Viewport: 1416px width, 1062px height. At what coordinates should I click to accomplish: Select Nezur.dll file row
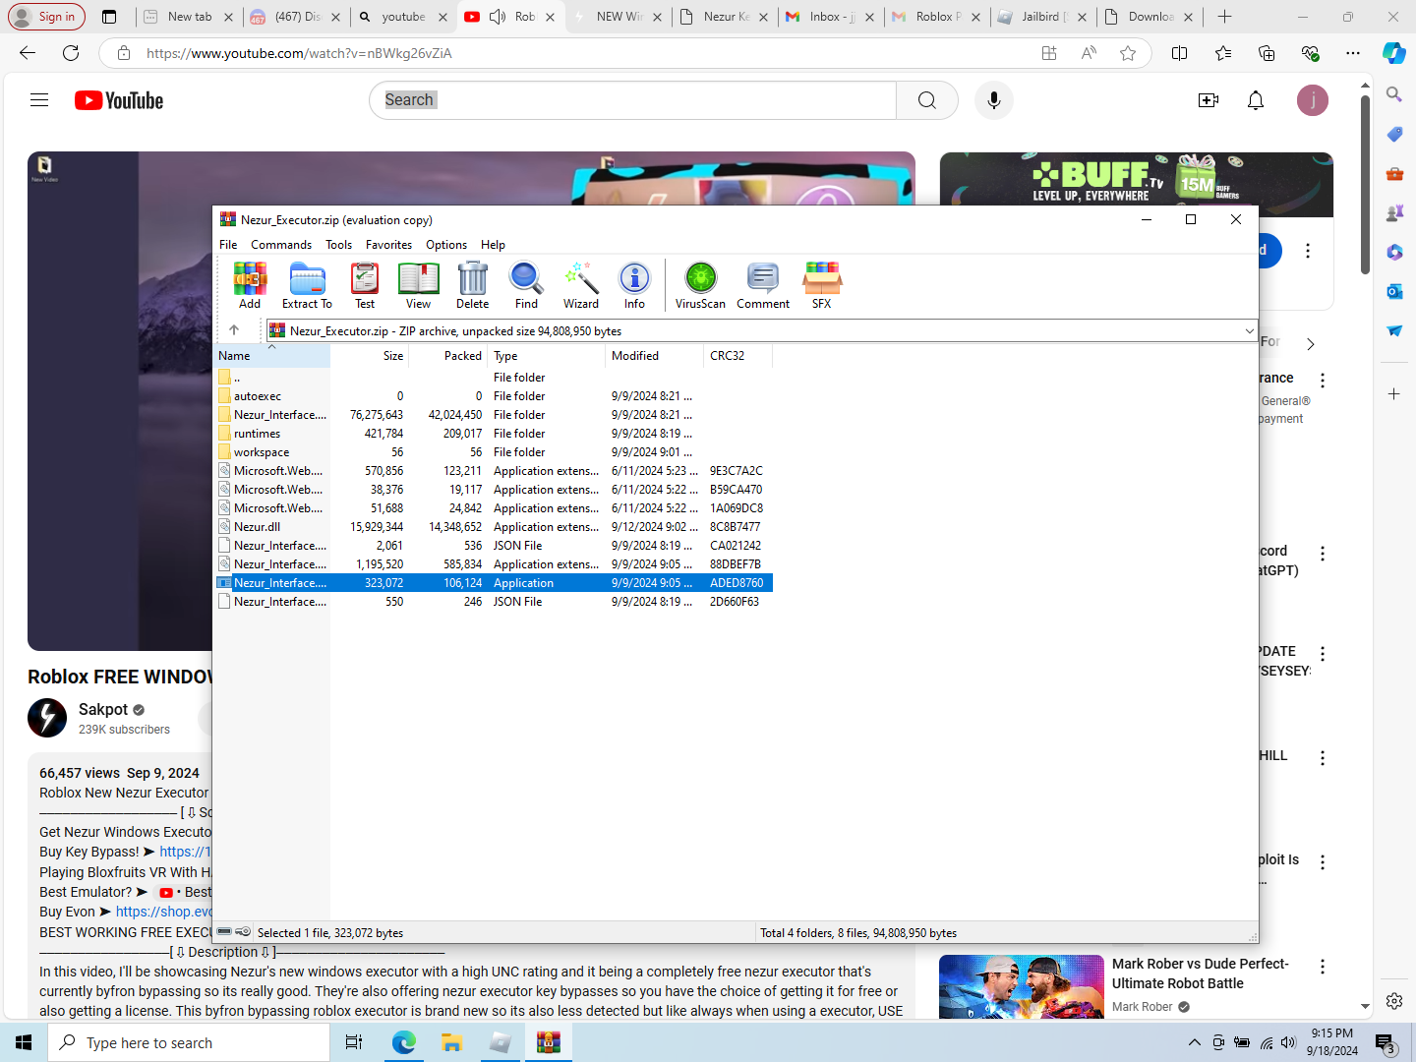[494, 527]
